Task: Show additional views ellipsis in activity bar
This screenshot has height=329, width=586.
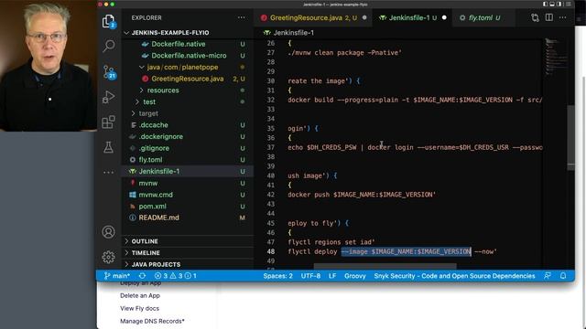Action: pos(108,173)
